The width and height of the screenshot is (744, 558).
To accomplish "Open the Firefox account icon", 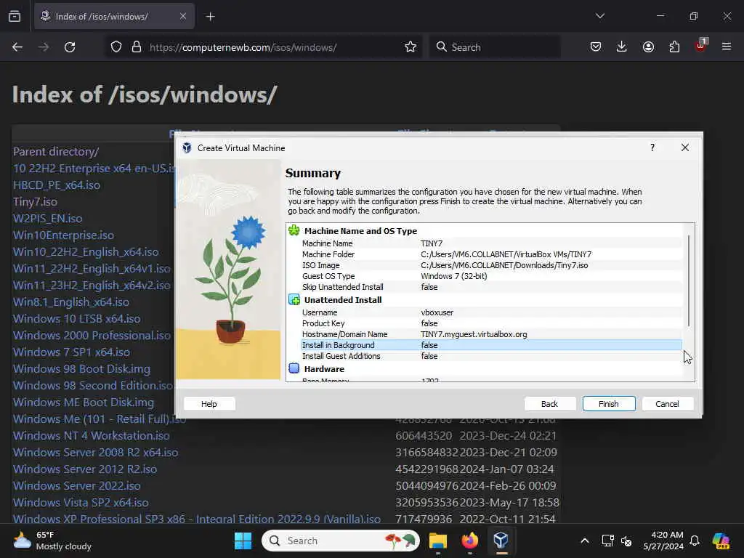I will point(648,47).
